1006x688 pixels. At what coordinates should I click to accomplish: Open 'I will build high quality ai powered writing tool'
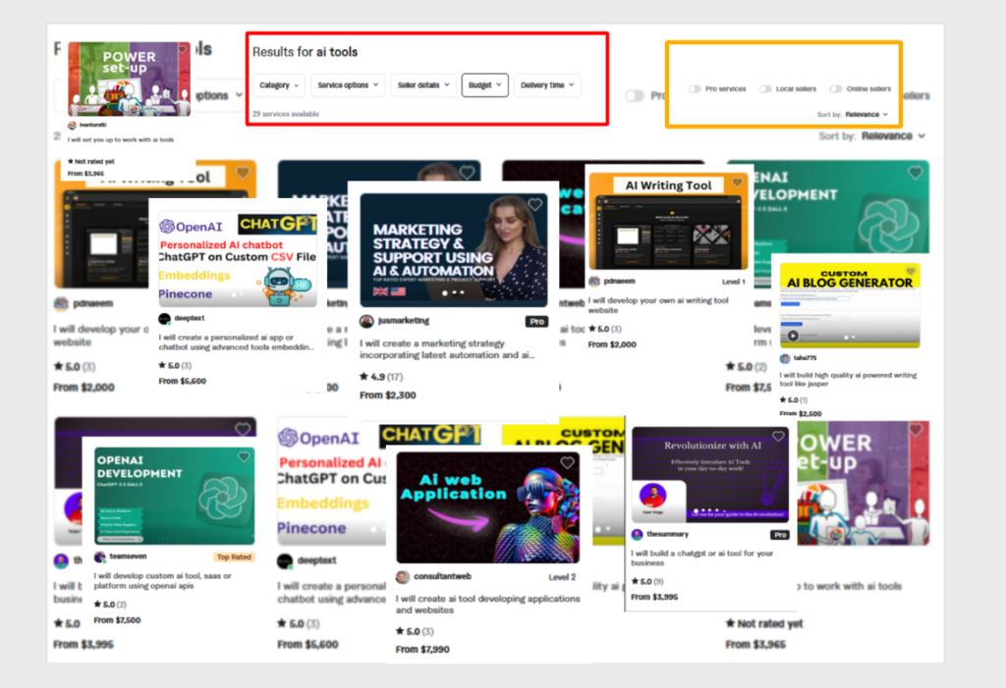coord(848,379)
